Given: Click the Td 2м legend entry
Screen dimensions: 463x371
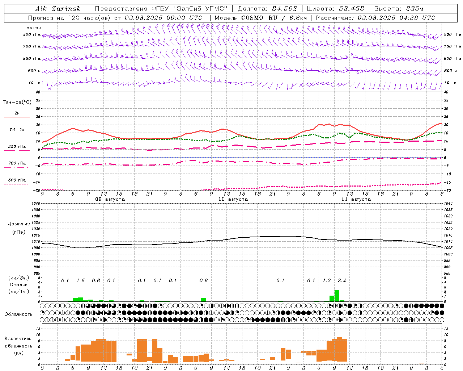Looking at the screenshot, I should 17,130.
